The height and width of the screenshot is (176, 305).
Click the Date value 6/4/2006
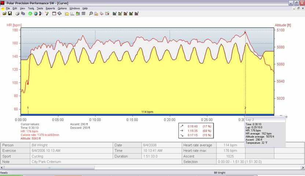point(150,145)
